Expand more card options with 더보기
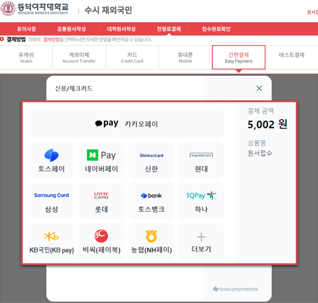The width and height of the screenshot is (318, 303). tap(201, 241)
